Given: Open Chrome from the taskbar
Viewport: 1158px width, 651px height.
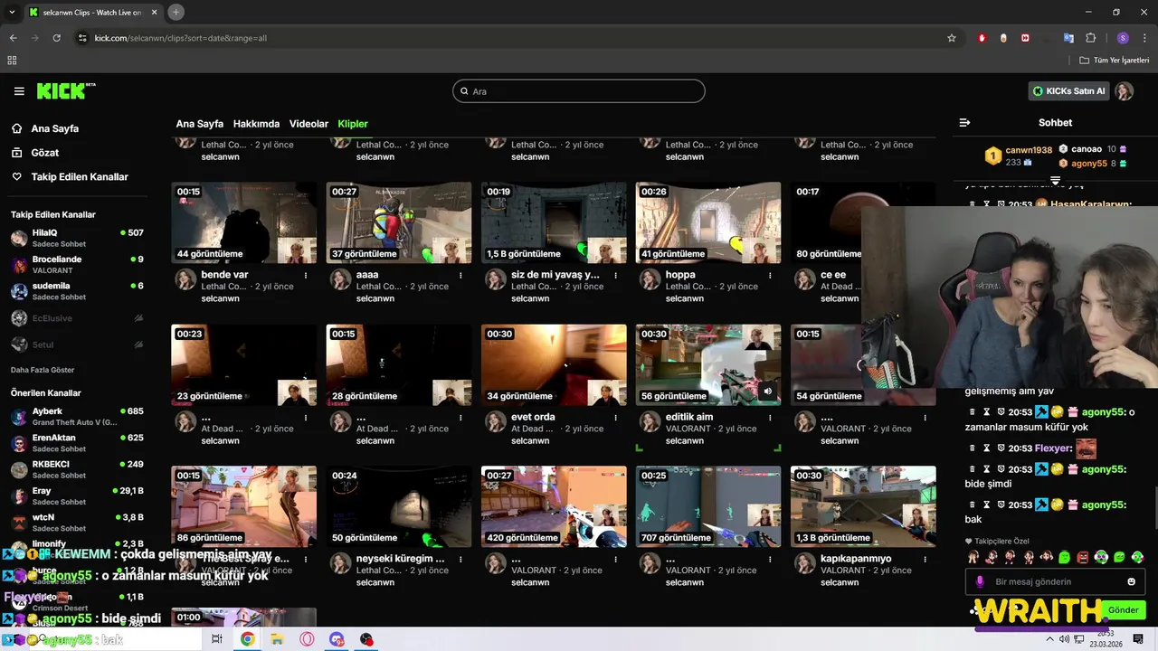Looking at the screenshot, I should (x=247, y=639).
